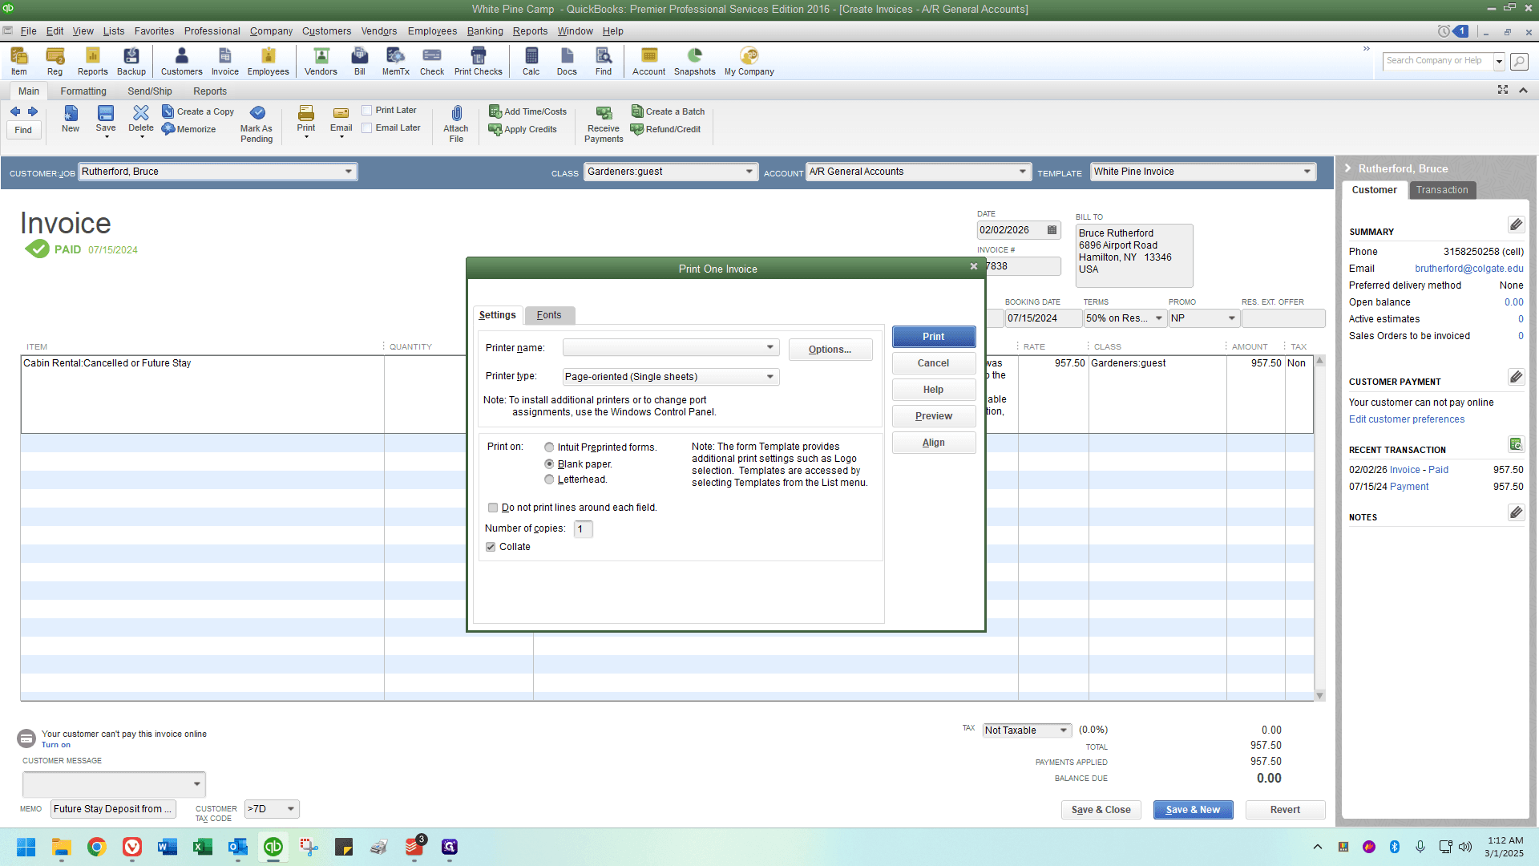
Task: Expand the Tax Not Taxable dropdown
Action: click(x=1064, y=730)
